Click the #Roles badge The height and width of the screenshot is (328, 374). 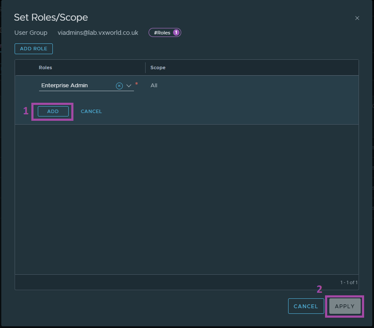point(162,33)
